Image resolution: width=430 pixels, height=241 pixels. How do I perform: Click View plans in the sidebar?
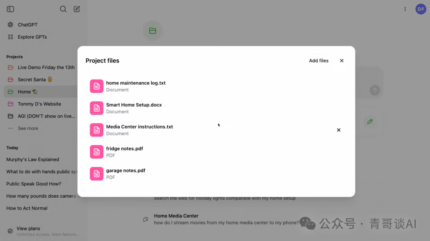point(28,229)
